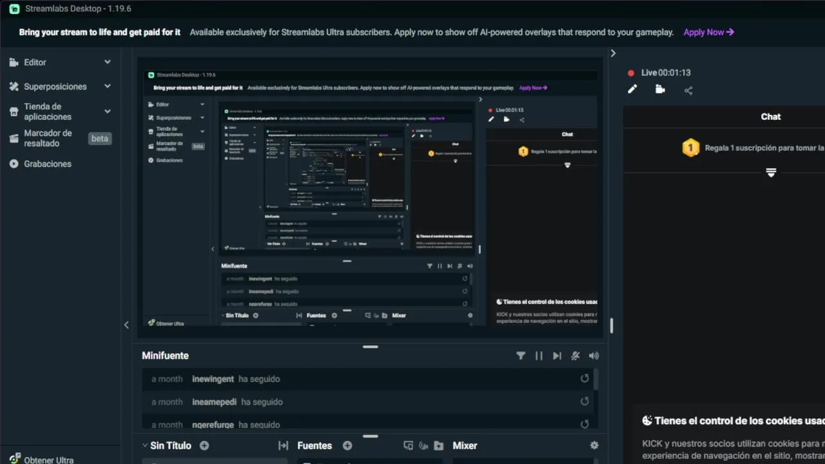Click the camera icon under the Live timer

[x=660, y=90]
